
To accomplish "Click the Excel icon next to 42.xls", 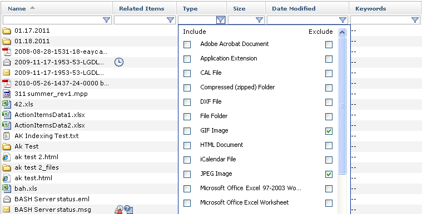I will pos(7,104).
